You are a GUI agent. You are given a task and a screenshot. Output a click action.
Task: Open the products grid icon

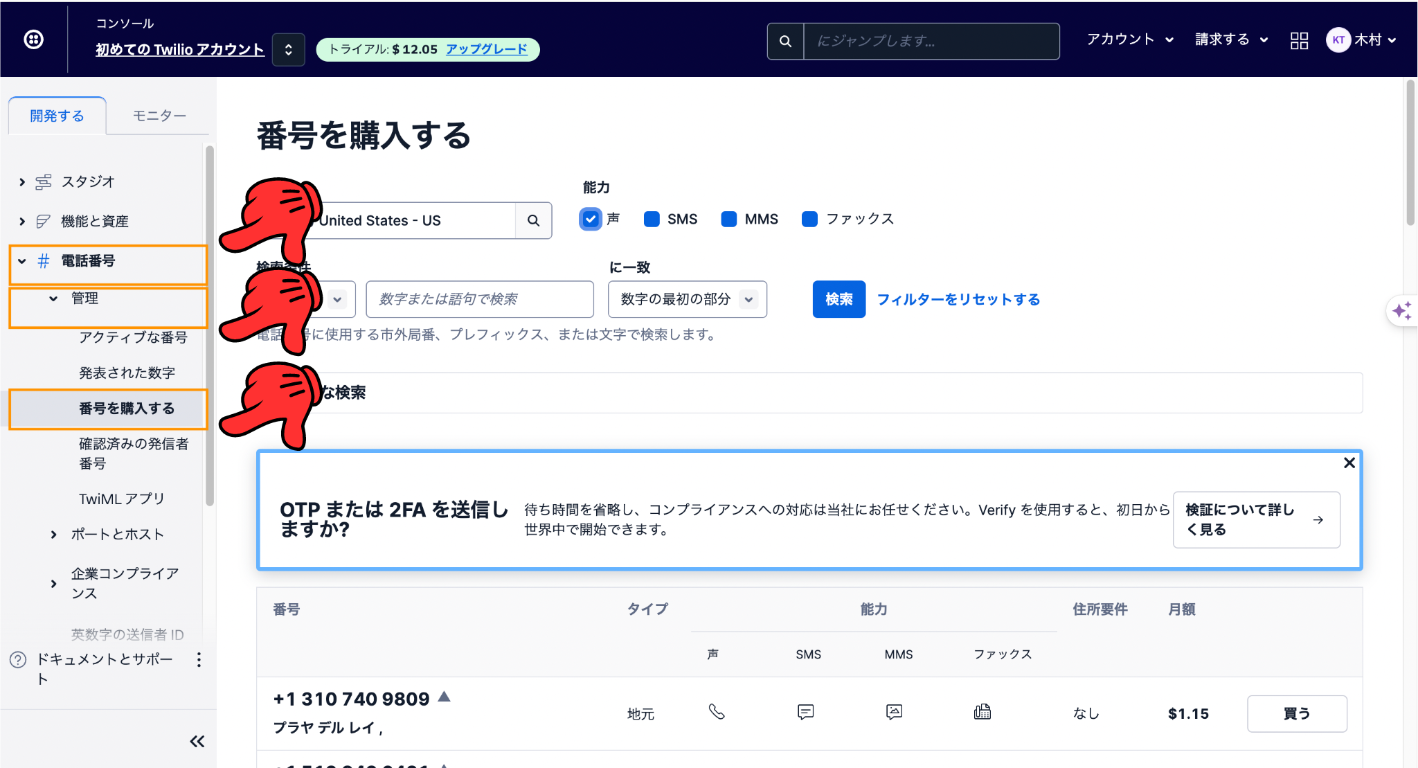tap(1299, 40)
